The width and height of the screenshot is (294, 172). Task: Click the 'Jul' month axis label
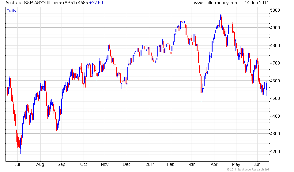[x=17, y=165]
